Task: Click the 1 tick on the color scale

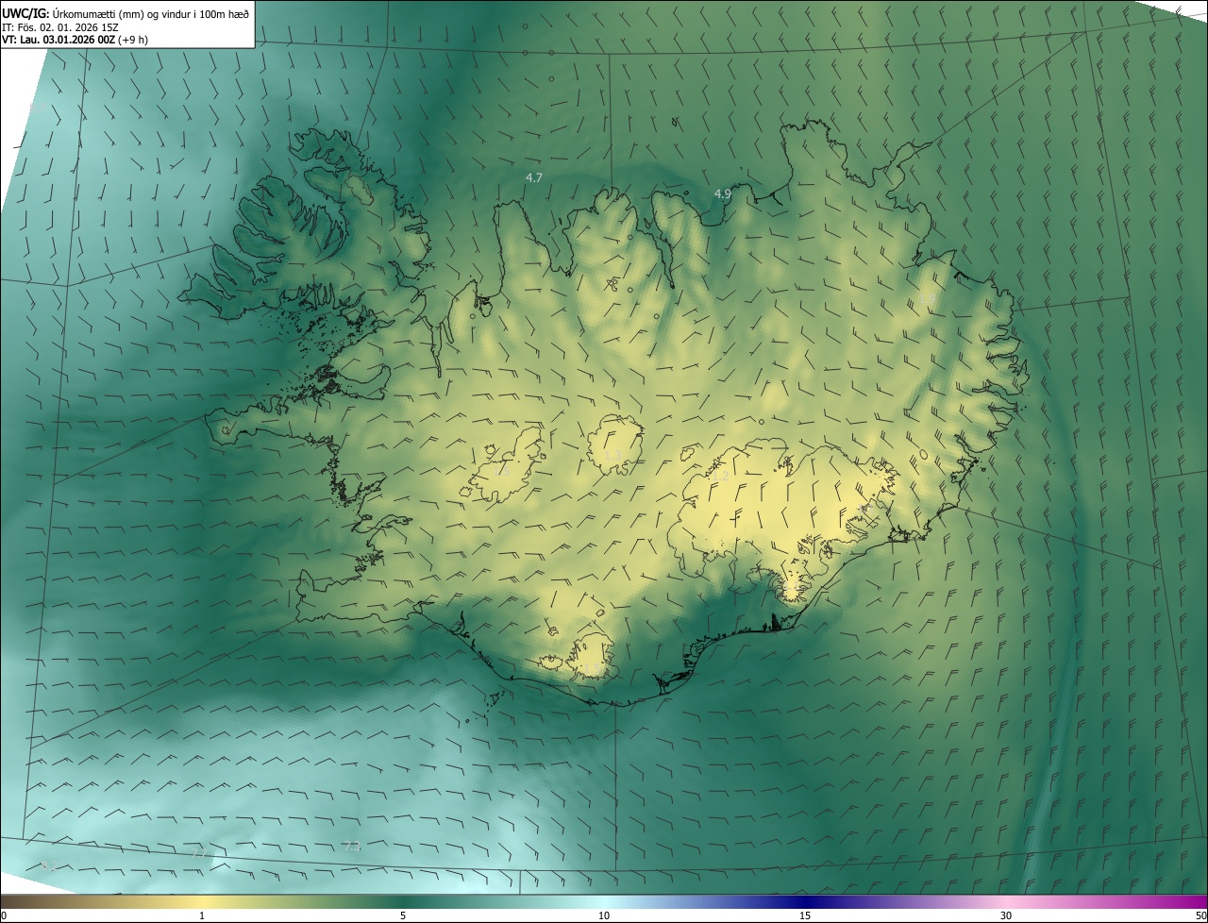Action: (202, 915)
